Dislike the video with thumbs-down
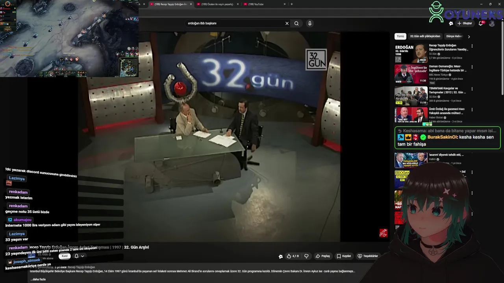The height and width of the screenshot is (283, 504). pos(306,256)
